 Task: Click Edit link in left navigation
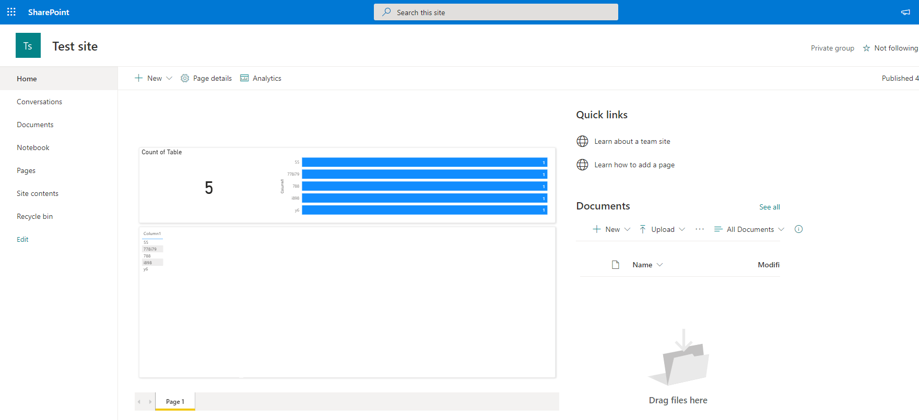22,239
